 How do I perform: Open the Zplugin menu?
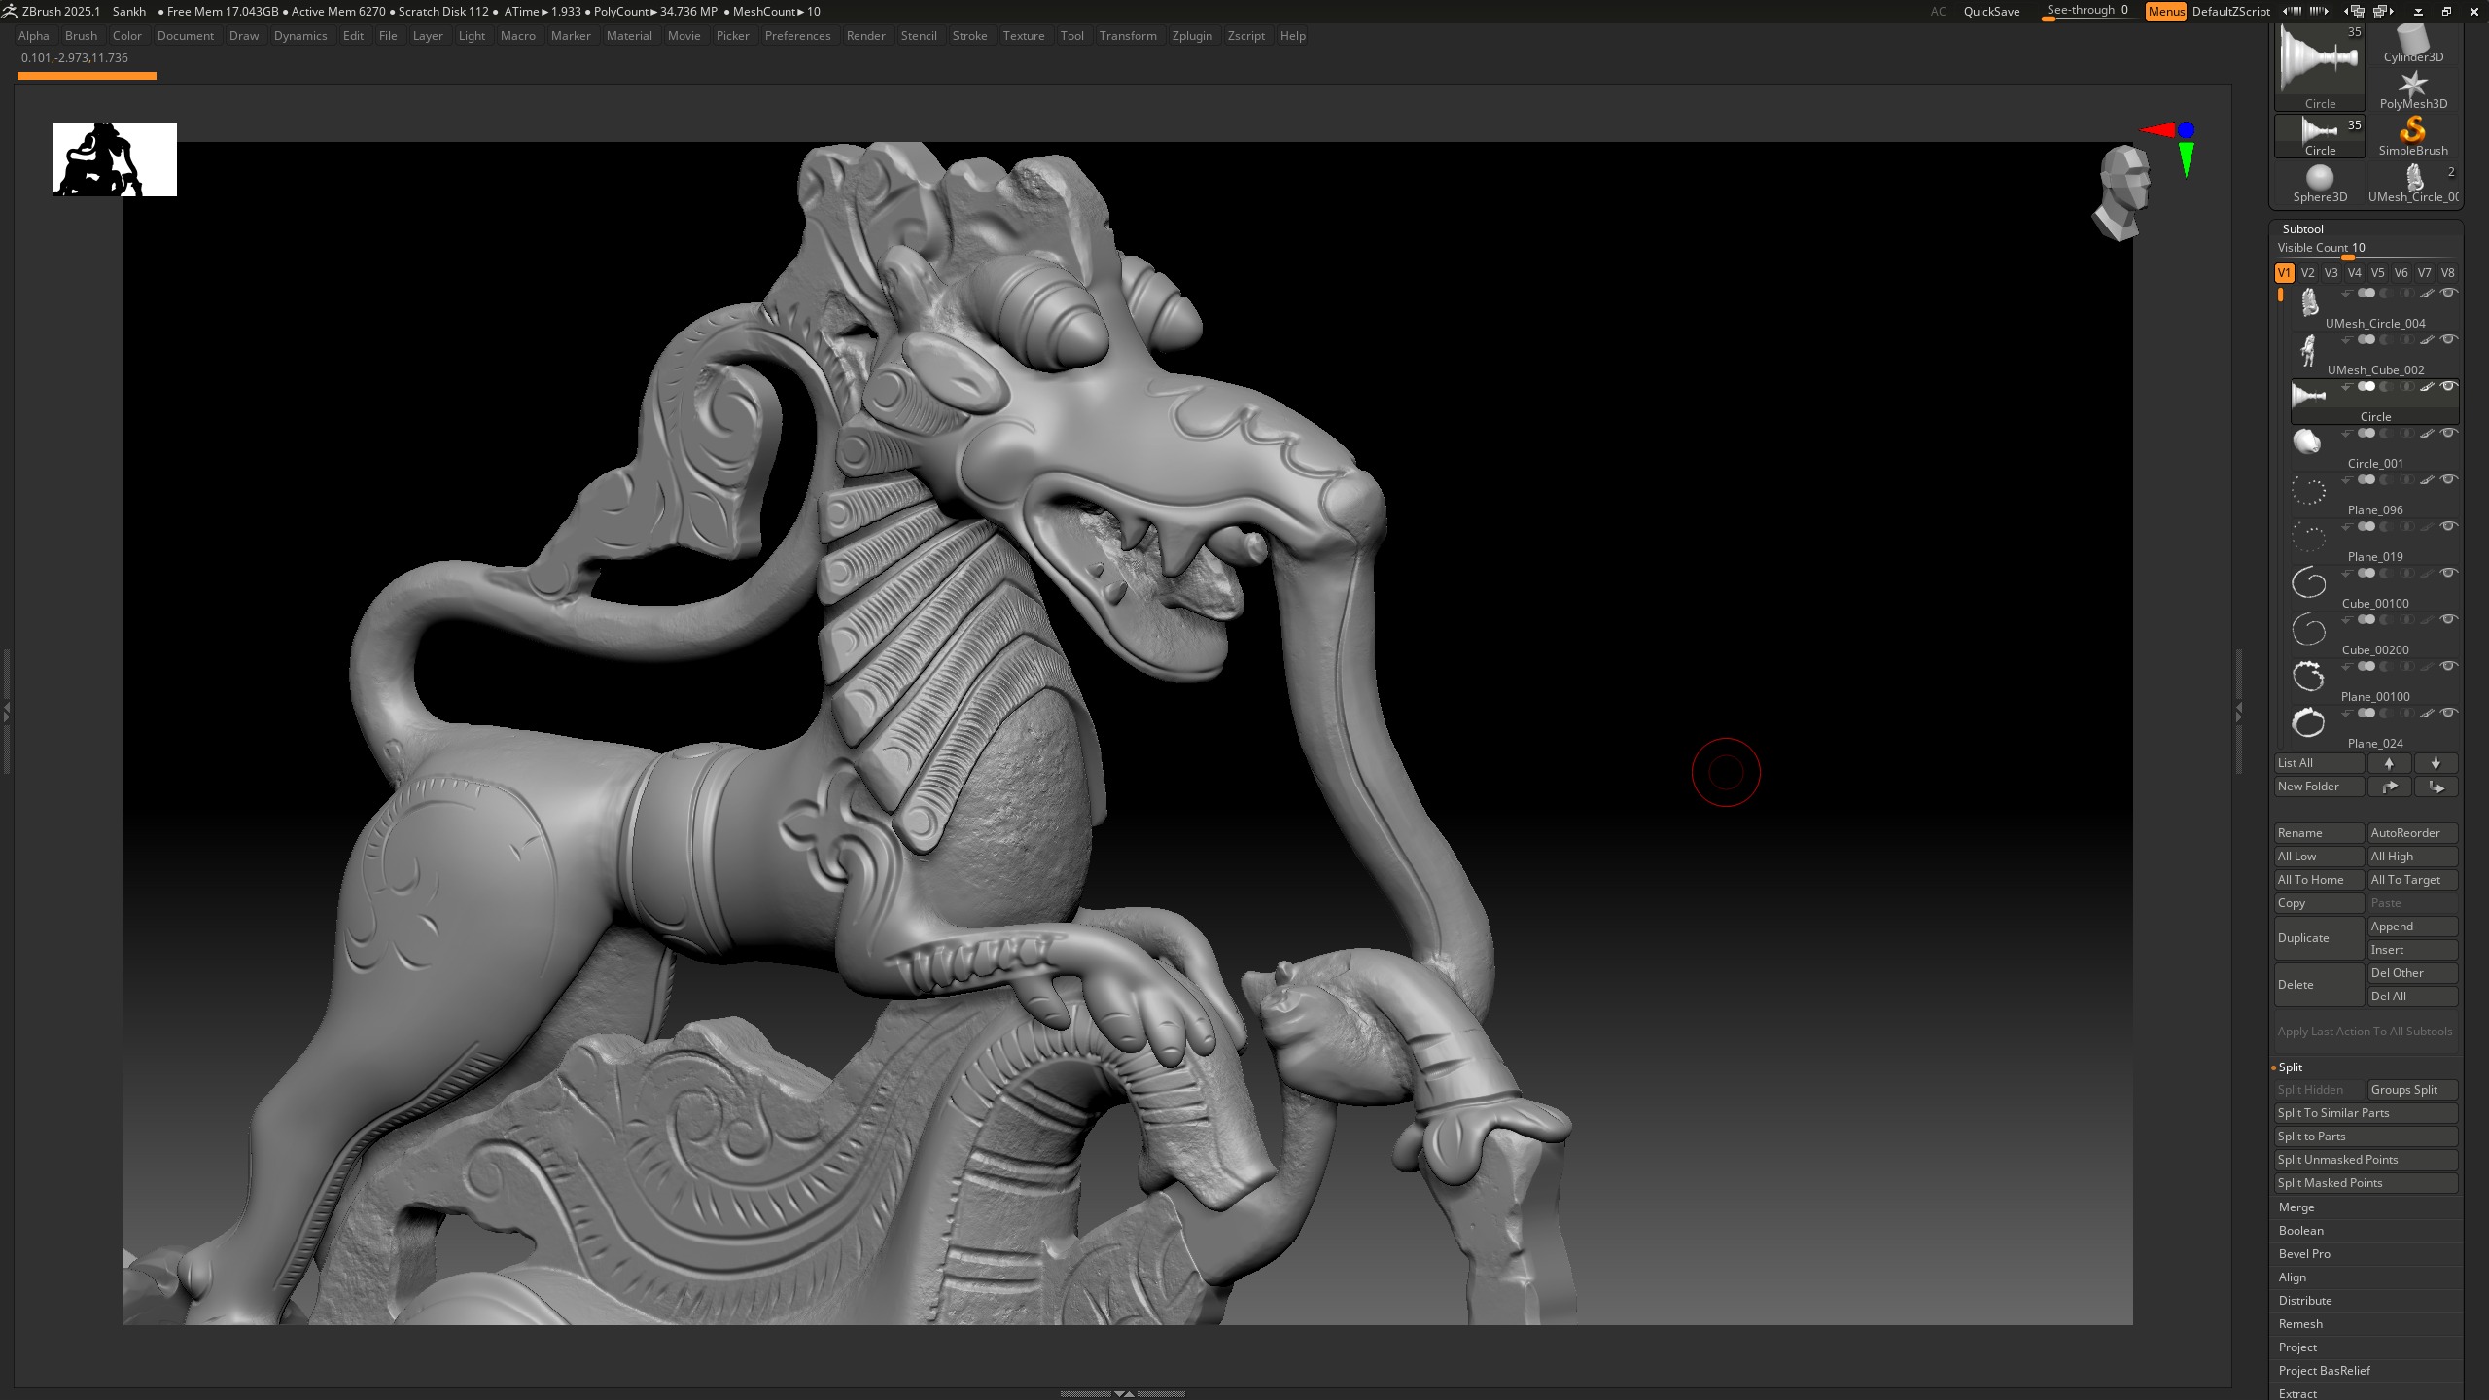click(1192, 36)
